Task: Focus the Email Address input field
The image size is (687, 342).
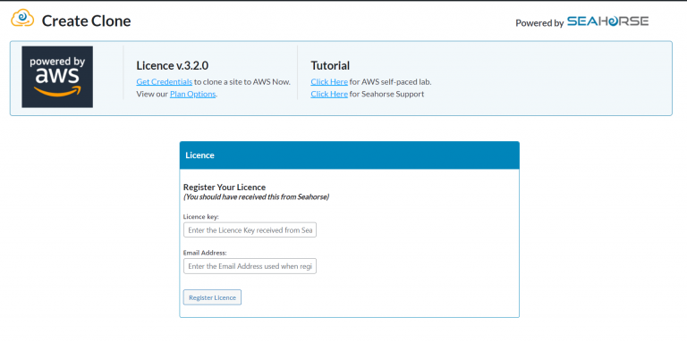Action: coord(250,266)
